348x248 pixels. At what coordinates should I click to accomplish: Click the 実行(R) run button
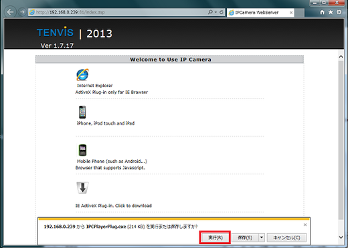coord(215,237)
